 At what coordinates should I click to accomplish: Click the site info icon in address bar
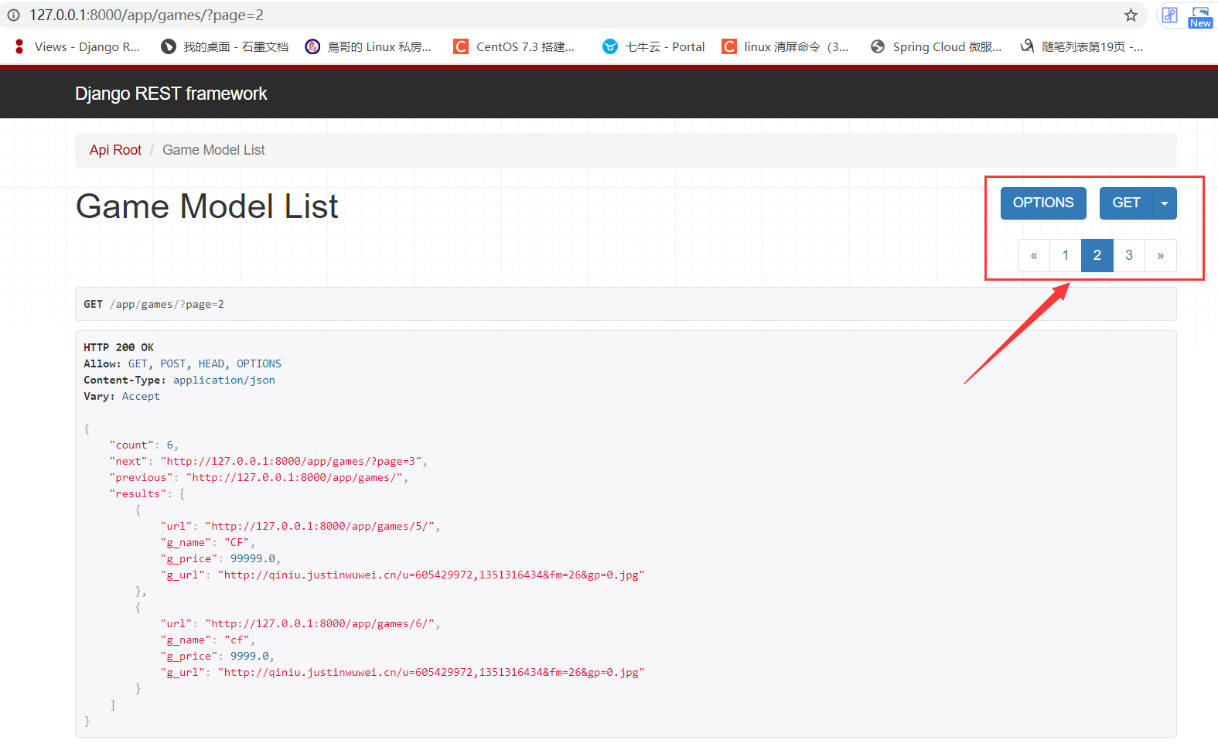13,15
